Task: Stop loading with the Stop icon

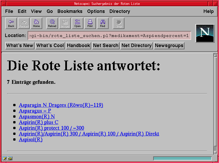Action: pos(119,23)
